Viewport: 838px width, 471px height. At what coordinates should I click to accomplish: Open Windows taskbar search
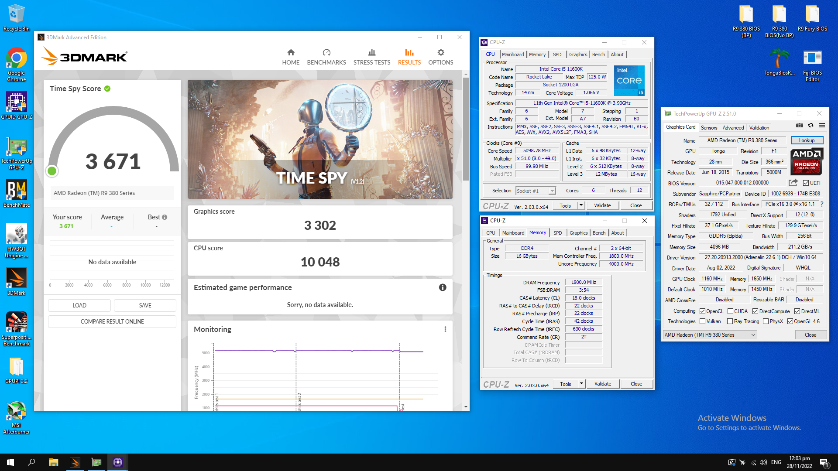pos(31,462)
